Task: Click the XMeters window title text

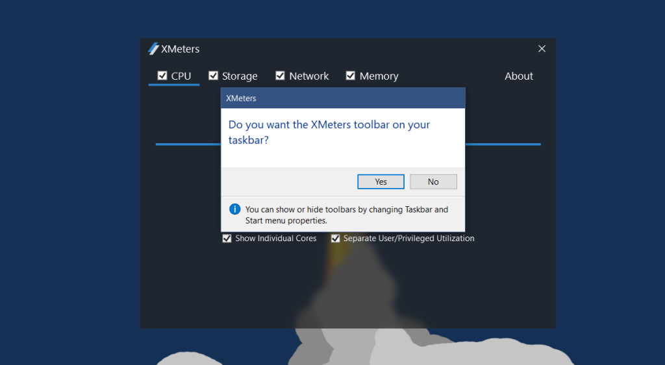Action: click(181, 49)
